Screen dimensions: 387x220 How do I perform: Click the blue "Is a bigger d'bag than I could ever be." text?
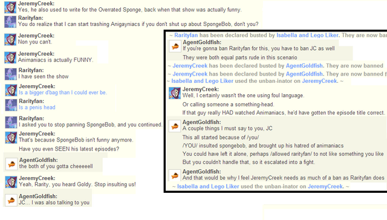63,92
